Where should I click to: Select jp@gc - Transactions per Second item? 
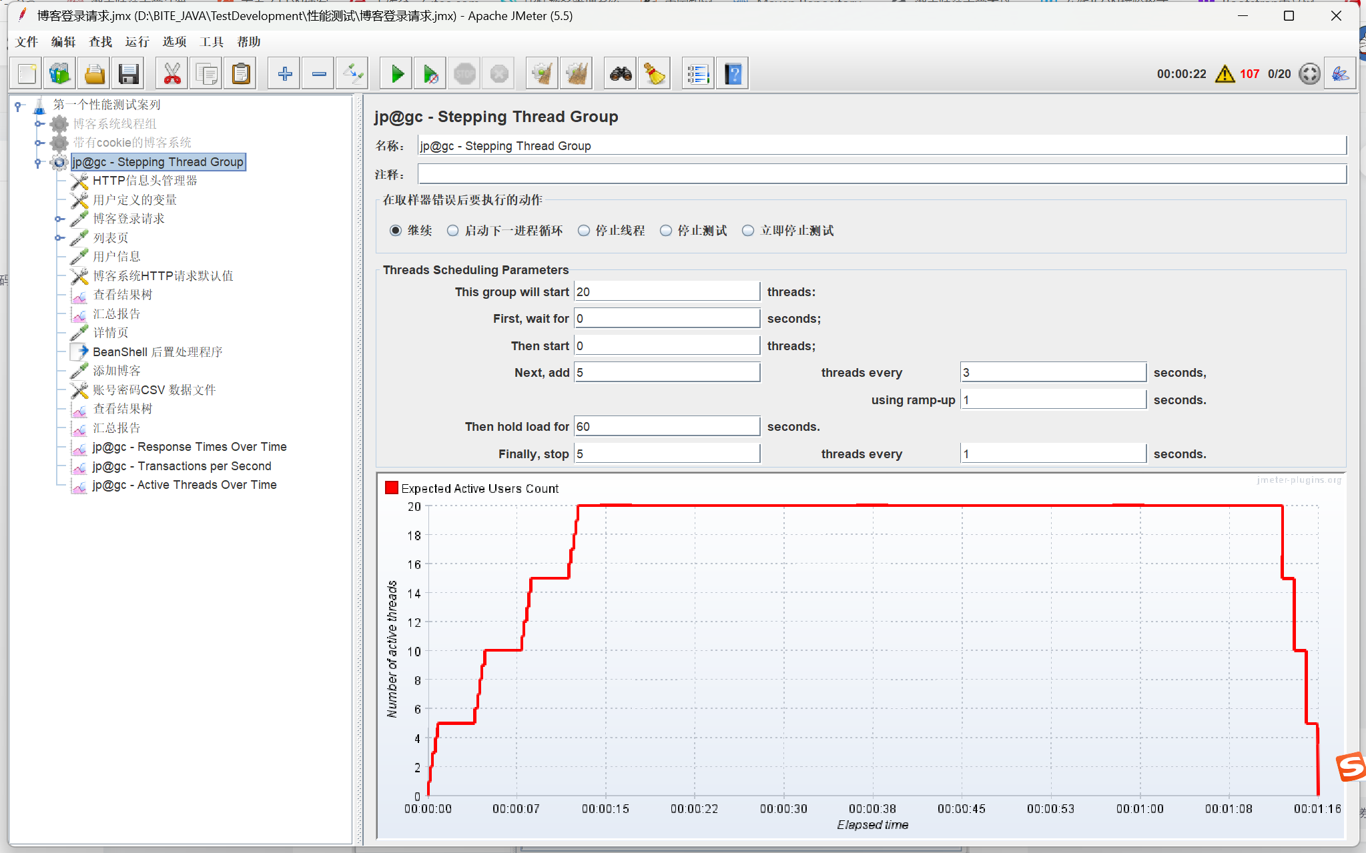182,466
